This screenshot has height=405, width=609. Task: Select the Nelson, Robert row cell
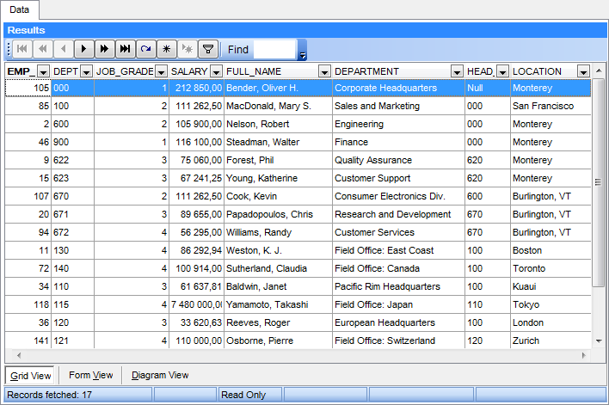tap(277, 124)
